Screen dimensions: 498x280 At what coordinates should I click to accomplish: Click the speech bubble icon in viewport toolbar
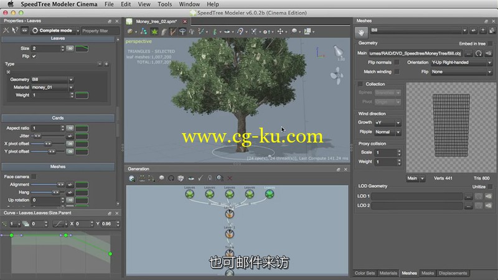pos(294,31)
